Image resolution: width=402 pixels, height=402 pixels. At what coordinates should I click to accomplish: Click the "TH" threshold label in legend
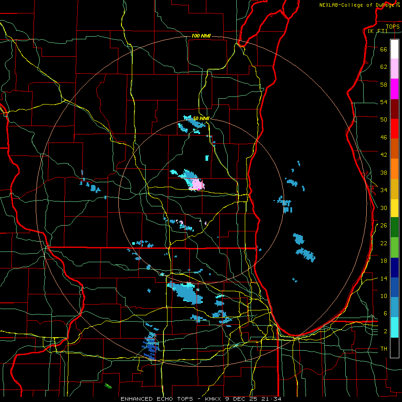(384, 349)
